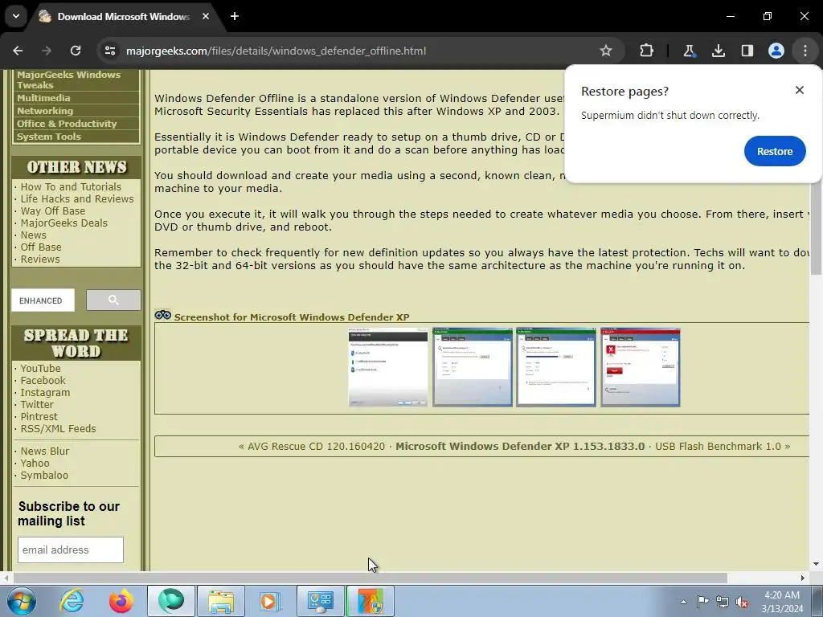Screen dimensions: 823x617
Task: Open the second green-header screenshot thumbnail
Action: click(x=473, y=367)
